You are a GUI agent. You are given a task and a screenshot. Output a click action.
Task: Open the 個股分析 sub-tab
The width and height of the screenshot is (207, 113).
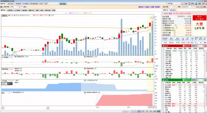[31, 10]
